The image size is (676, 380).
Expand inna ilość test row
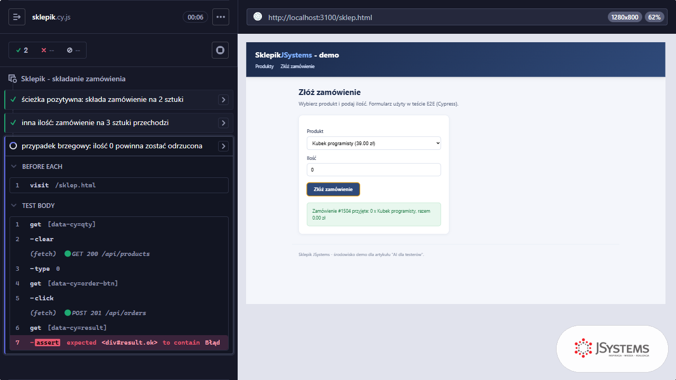tap(119, 123)
